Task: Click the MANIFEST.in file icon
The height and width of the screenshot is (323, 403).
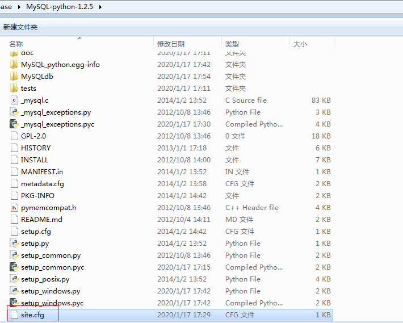Action: pyautogui.click(x=14, y=171)
